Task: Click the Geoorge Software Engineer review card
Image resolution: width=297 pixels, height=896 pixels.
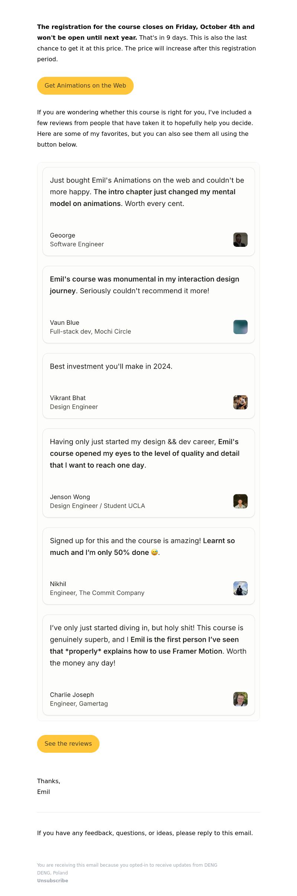Action: coord(148,212)
